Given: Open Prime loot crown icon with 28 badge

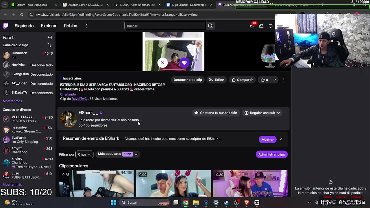Looking at the screenshot, I should coord(252,26).
